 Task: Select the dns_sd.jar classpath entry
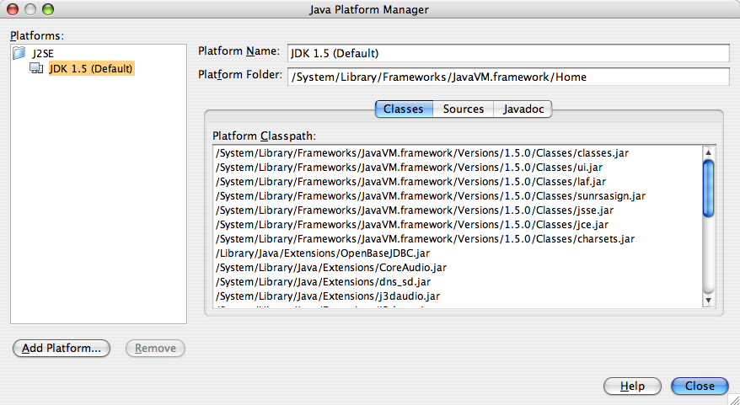(323, 282)
